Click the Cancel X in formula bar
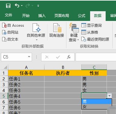Viewport: 116px width, 114px height. click(x=47, y=57)
